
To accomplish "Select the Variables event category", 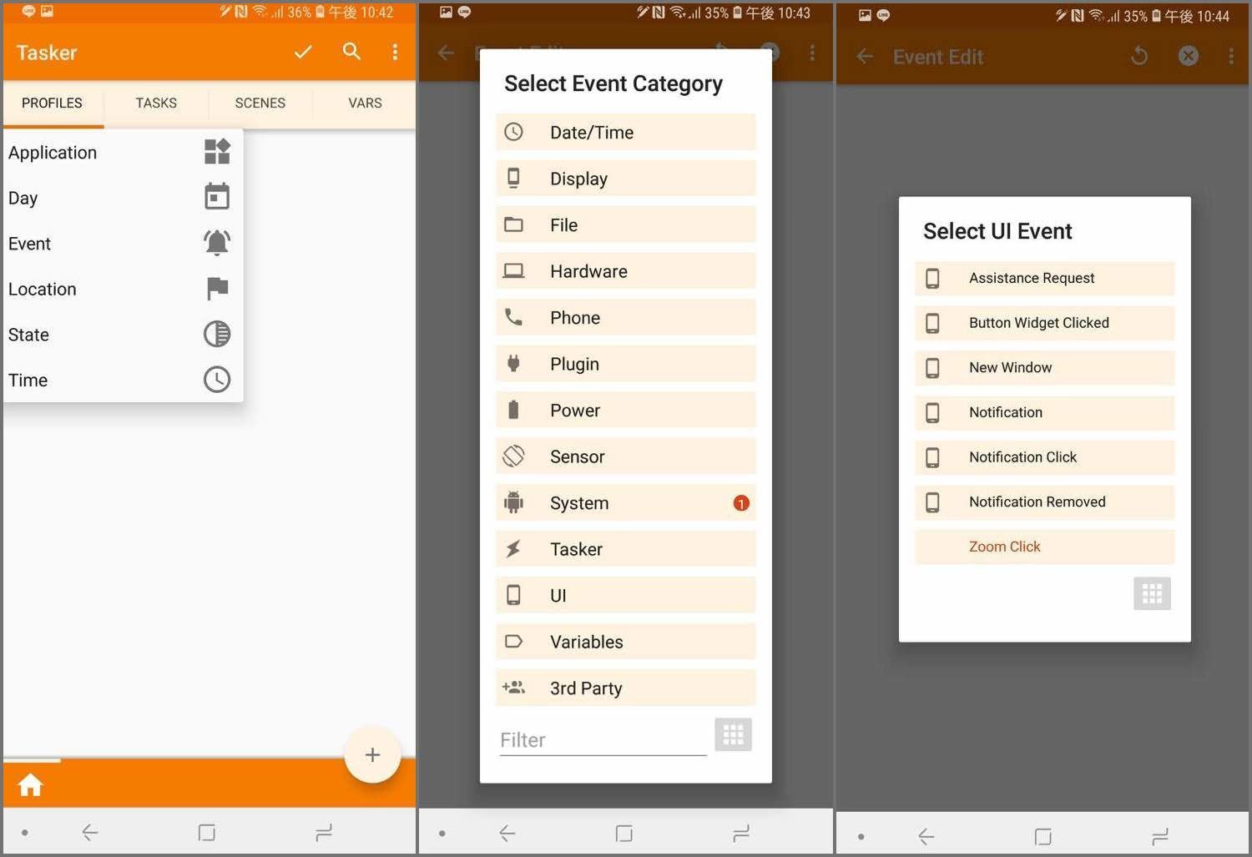I will coord(625,642).
